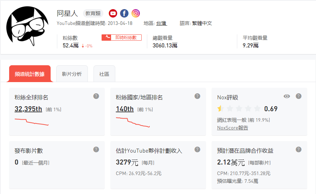Screen dimensions: 316x194
Task: Click the 140th country rank link
Action: click(x=124, y=109)
